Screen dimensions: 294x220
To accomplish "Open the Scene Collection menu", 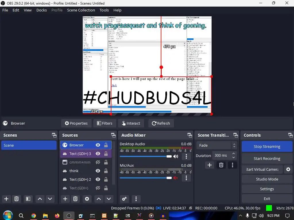I will (x=81, y=10).
